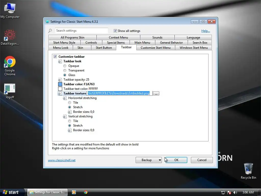Switch to the Context Menu tab

tap(118, 38)
